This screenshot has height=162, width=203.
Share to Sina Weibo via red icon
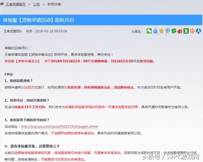(180, 31)
